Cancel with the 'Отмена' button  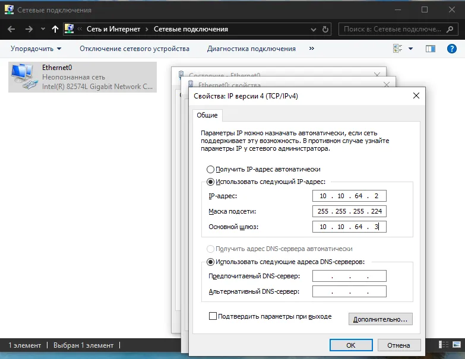[x=399, y=345]
